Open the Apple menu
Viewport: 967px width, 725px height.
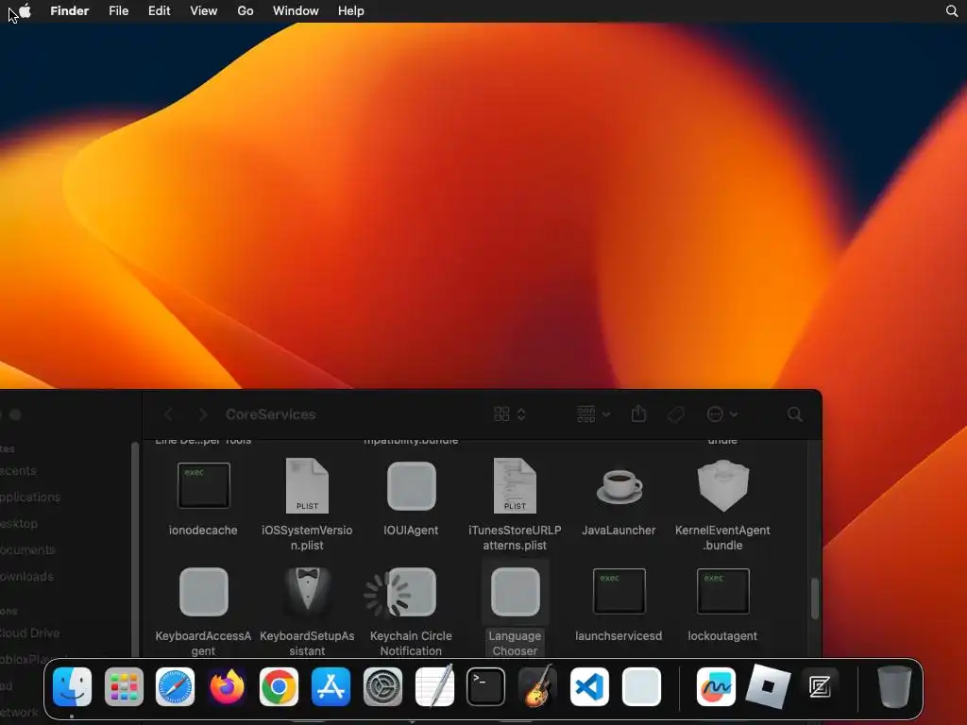pyautogui.click(x=25, y=10)
